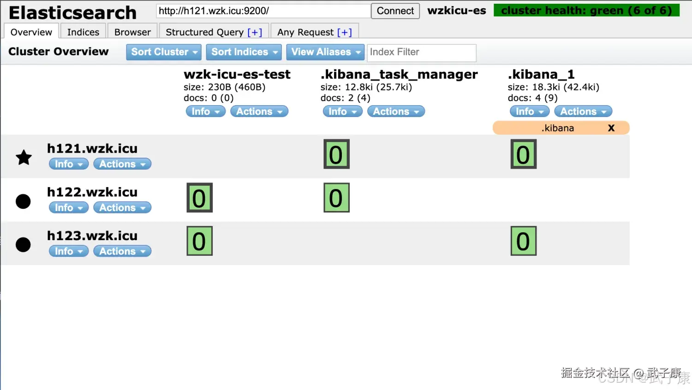Click shard 0 of wzk-icu-es-test on h123.wzk.icu
692x390 pixels.
point(199,241)
